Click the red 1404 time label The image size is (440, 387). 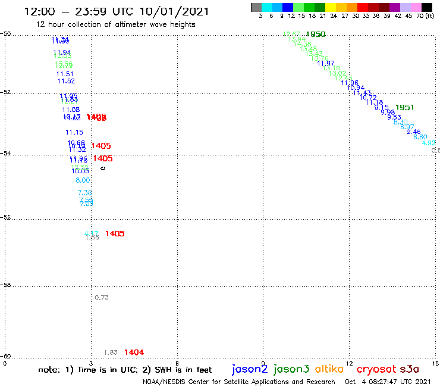134,352
